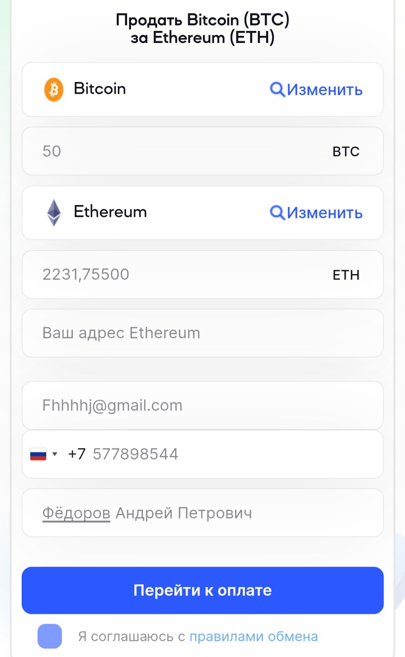This screenshot has width=405, height=657.
Task: Change the Ethereum currency via Изменить
Action: 324,213
